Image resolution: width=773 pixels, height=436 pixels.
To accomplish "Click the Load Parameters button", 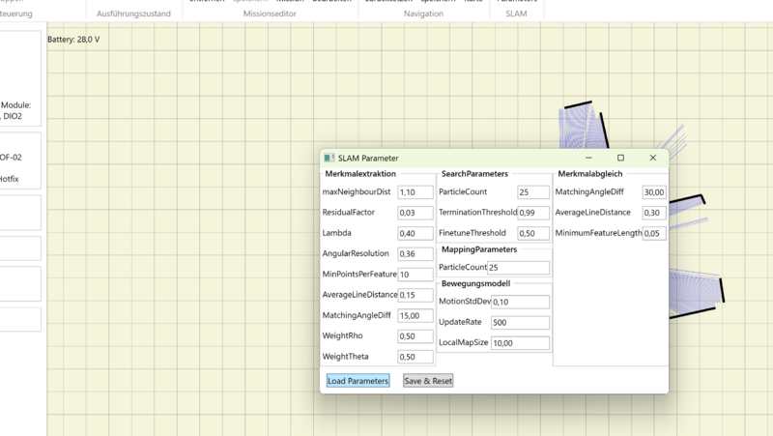I will point(358,381).
